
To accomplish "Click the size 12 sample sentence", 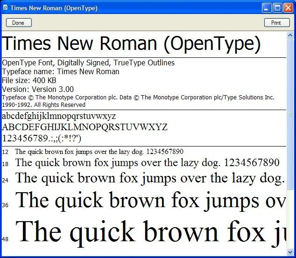I will [x=99, y=152].
